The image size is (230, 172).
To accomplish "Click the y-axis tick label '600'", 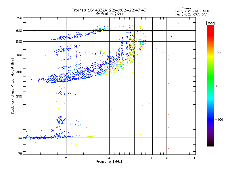I will [x=19, y=31].
